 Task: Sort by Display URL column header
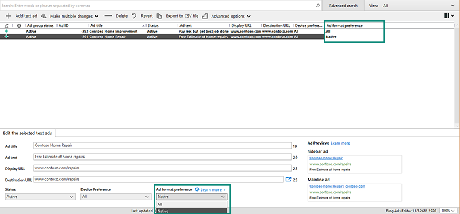coord(241,26)
